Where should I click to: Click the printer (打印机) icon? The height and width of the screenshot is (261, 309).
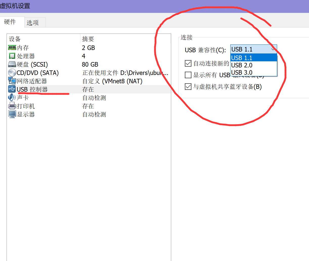click(12, 106)
